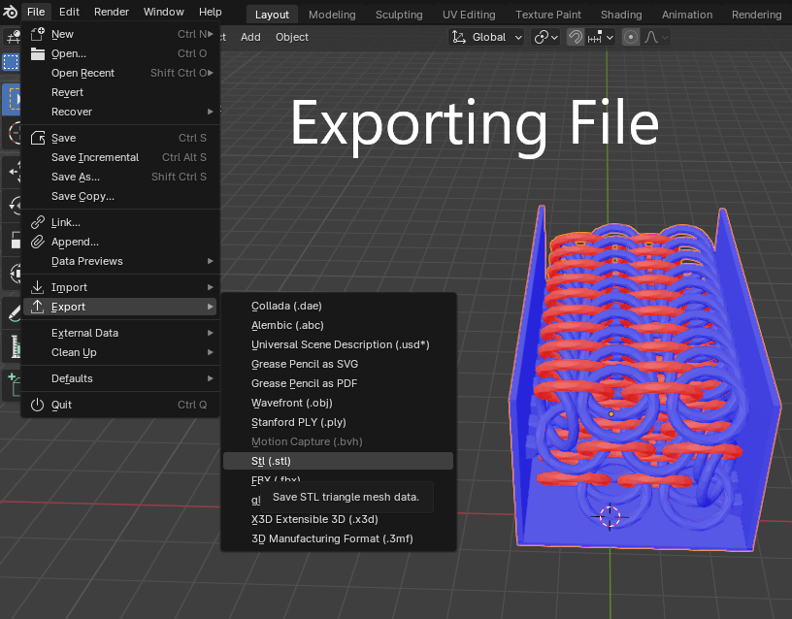Select the Cursor tool
Viewport: 792px width, 619px height.
click(12, 135)
